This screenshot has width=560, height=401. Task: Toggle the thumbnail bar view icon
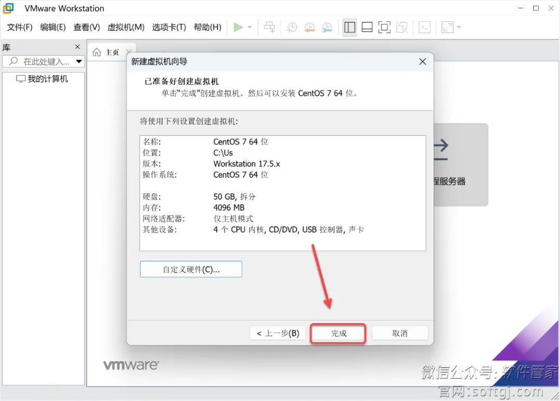367,27
